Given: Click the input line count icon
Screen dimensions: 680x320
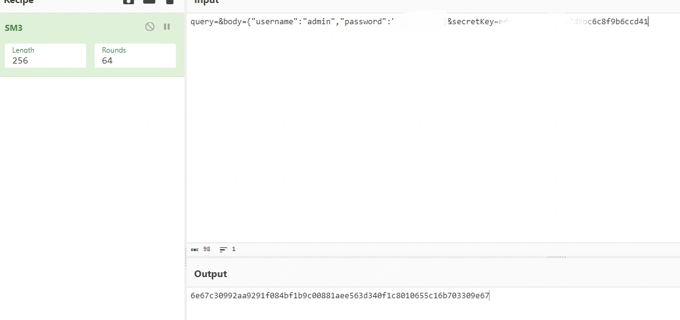Looking at the screenshot, I should (x=223, y=249).
